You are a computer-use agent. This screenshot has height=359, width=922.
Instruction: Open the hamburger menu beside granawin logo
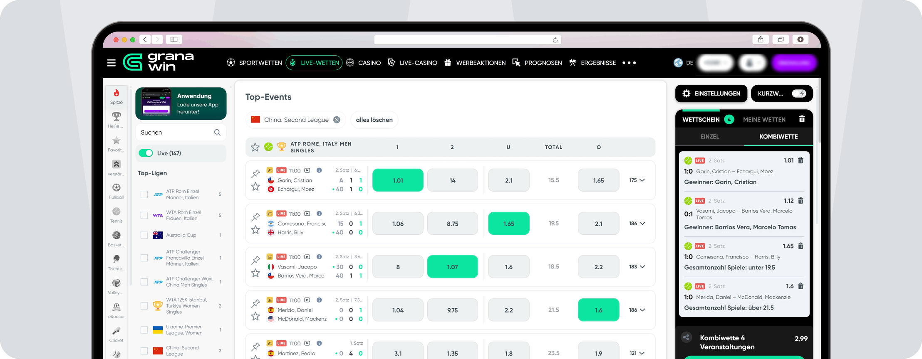[x=111, y=63]
